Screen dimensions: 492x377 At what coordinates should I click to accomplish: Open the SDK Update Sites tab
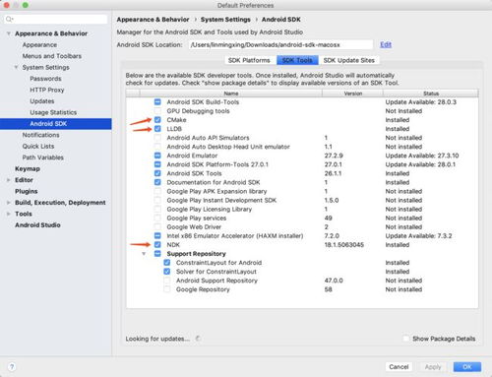[349, 60]
